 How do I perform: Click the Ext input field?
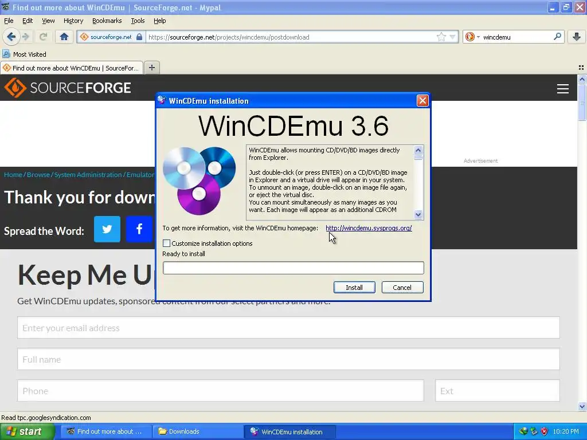coord(498,391)
